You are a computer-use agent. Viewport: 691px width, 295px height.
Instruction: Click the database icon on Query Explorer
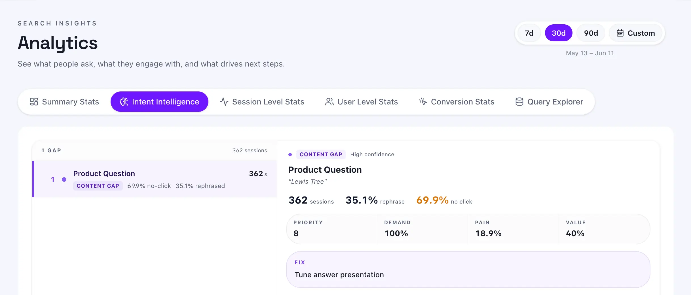[x=519, y=102]
